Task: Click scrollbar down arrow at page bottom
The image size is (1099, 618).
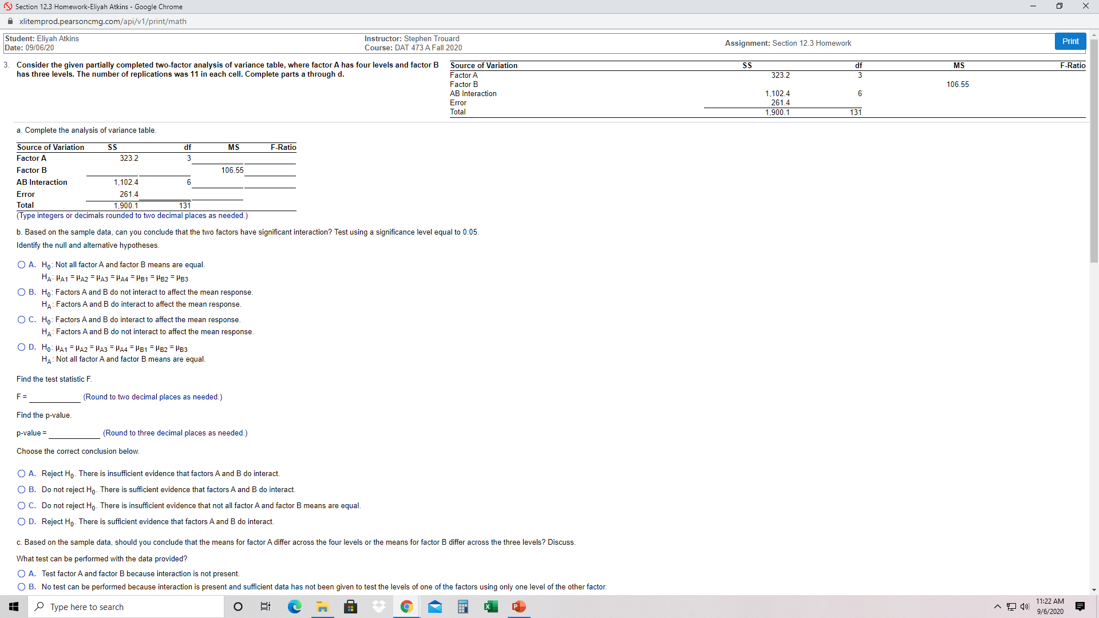Action: 1094,590
